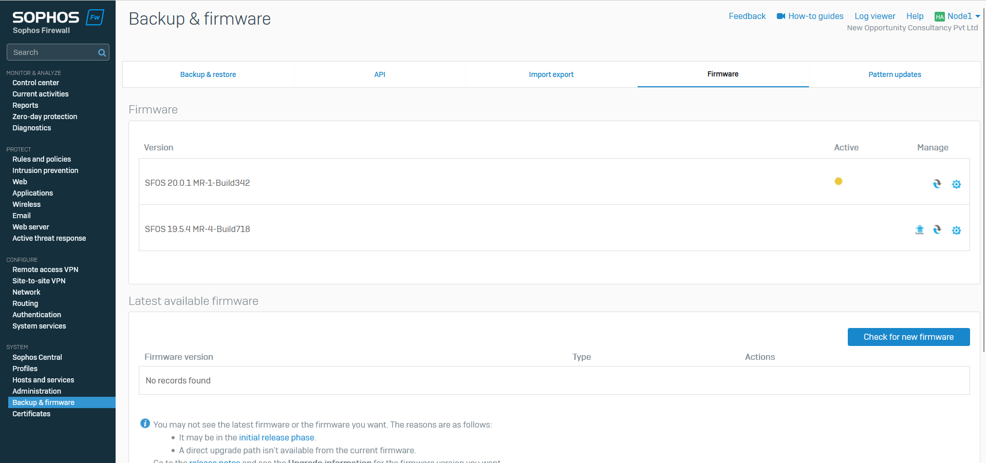The width and height of the screenshot is (986, 463).
Task: Open Log viewer from the header
Action: tap(875, 16)
